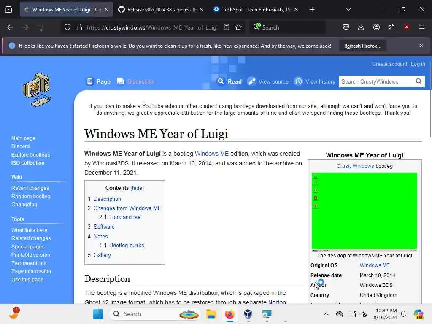Screen dimensions: 432x324
Task: Select the Read view tab
Action: [x=229, y=81]
